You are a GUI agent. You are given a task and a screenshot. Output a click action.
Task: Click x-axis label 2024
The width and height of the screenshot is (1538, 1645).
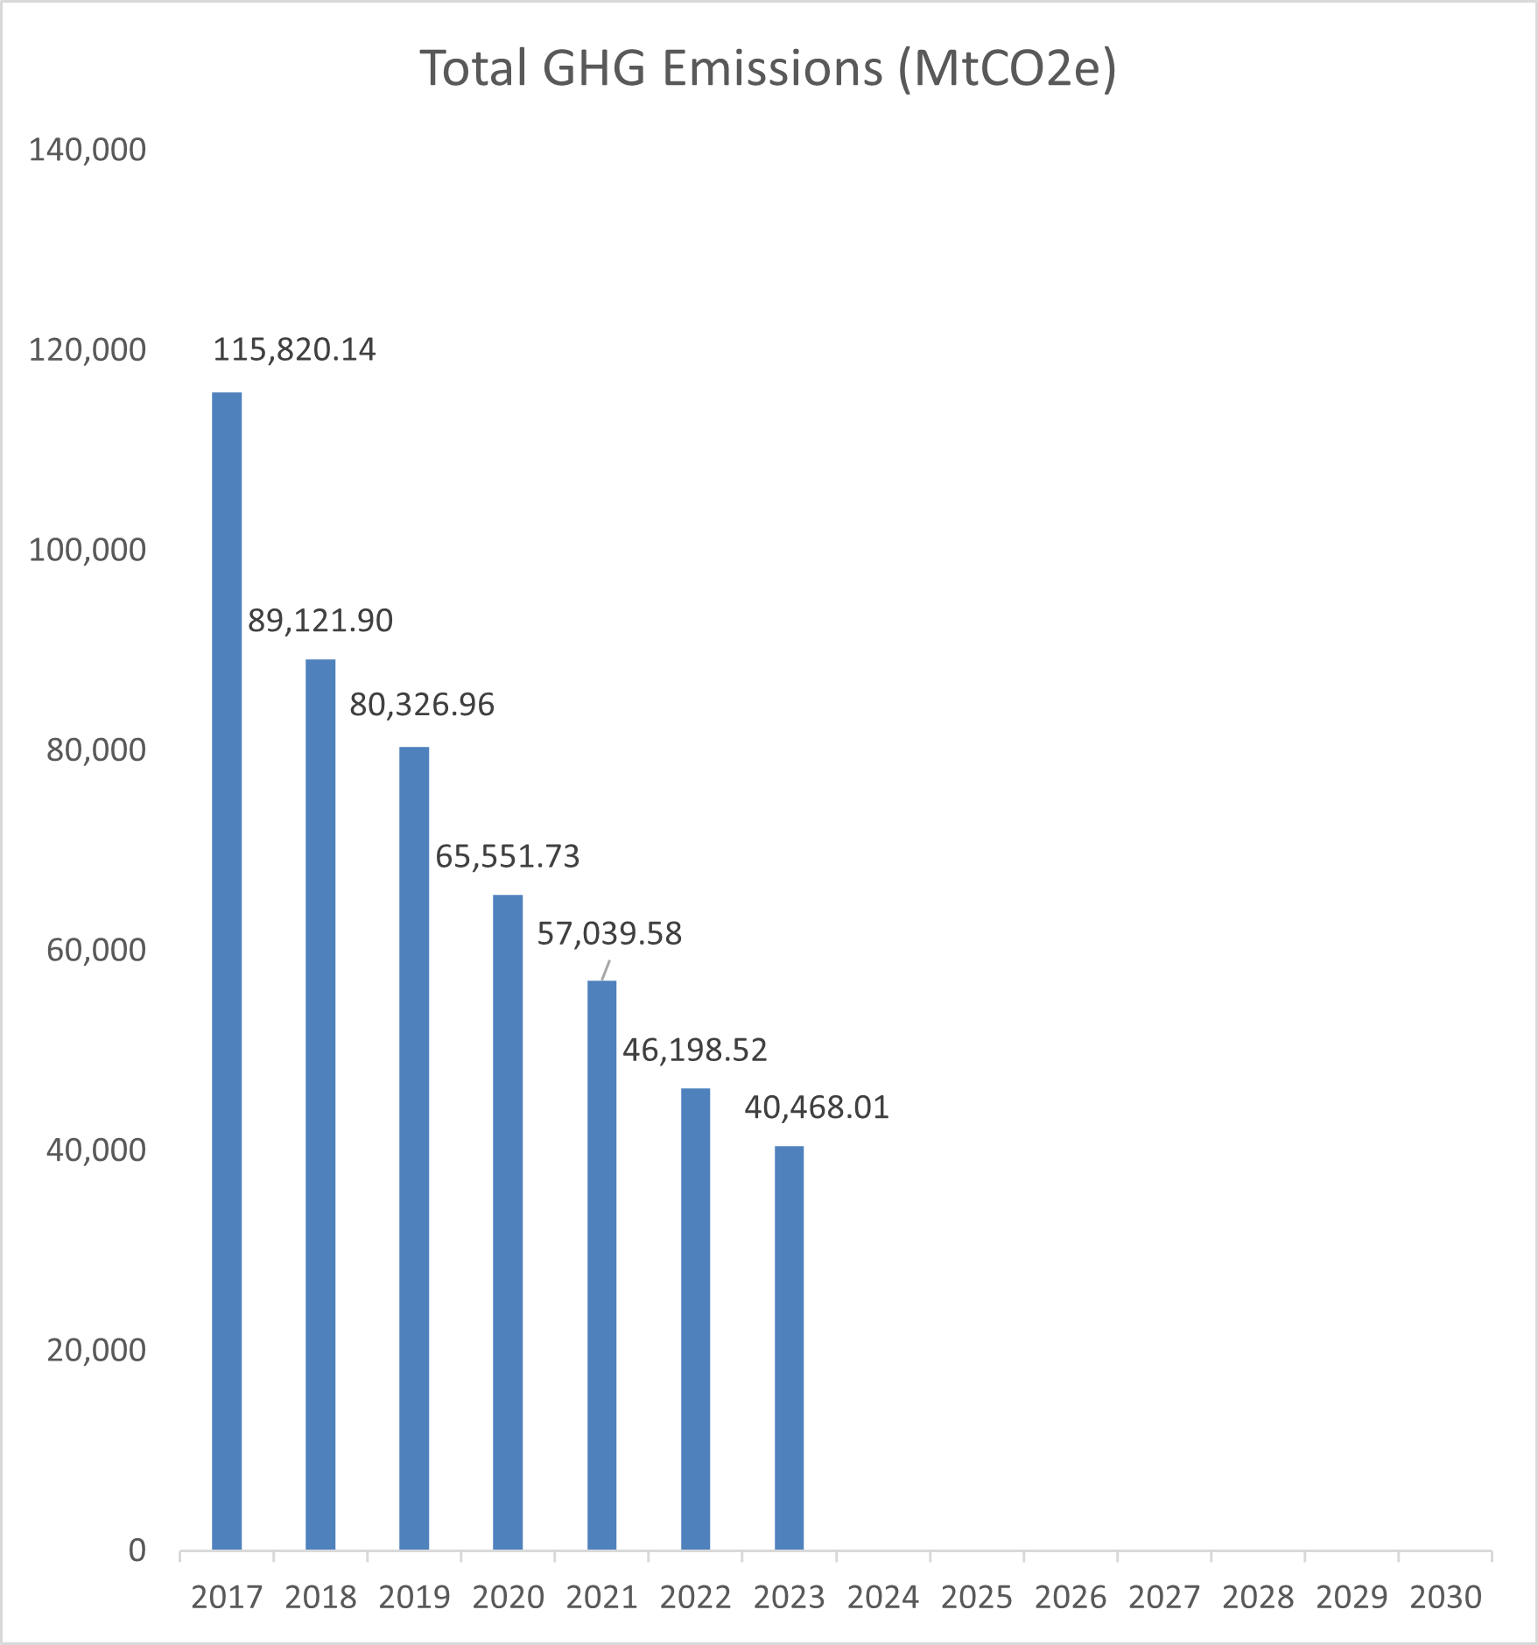click(882, 1598)
